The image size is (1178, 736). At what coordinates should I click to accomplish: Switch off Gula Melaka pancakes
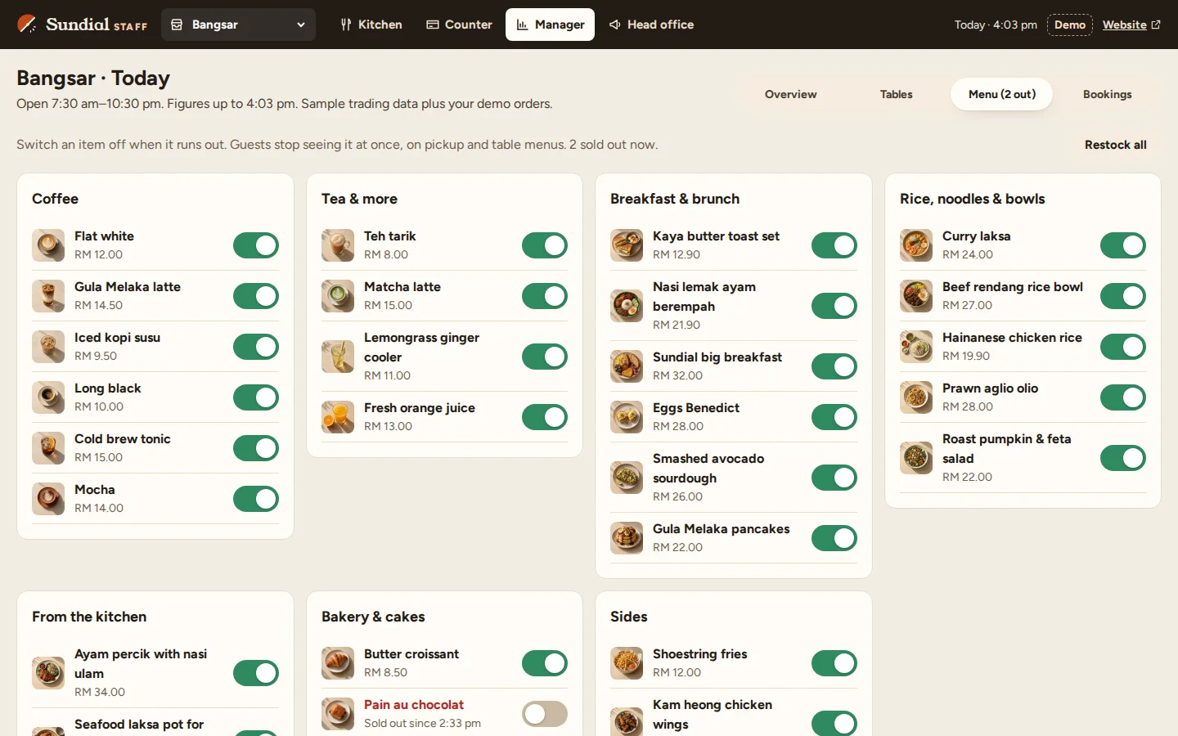[834, 538]
